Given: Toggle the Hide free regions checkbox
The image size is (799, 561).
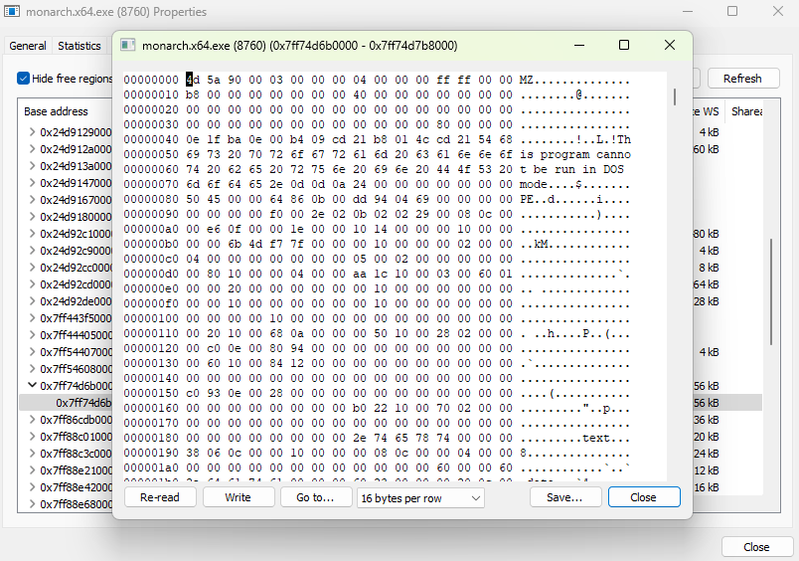Looking at the screenshot, I should coord(23,79).
